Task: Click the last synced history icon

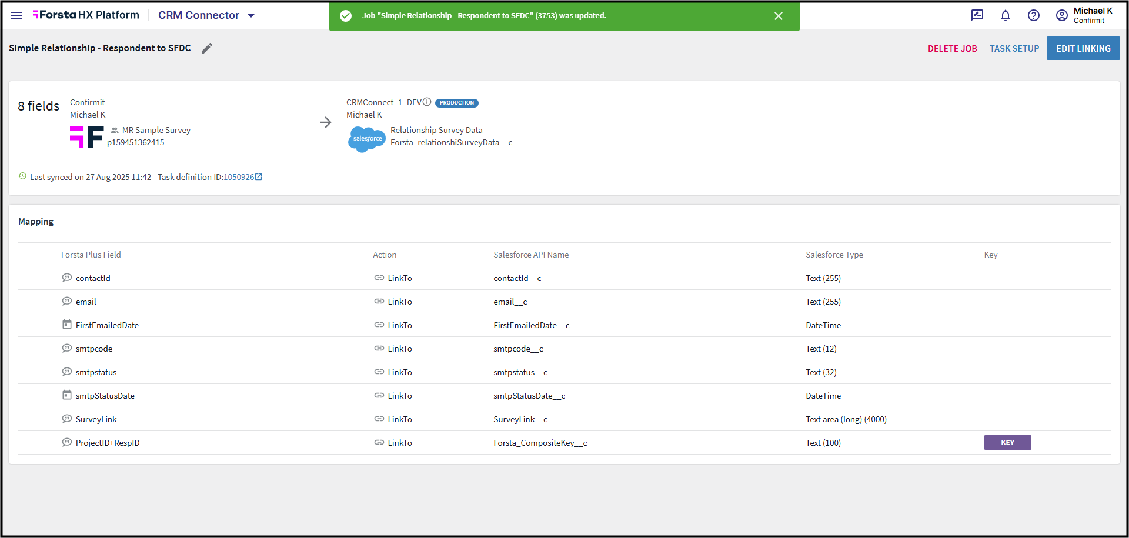Action: (22, 176)
